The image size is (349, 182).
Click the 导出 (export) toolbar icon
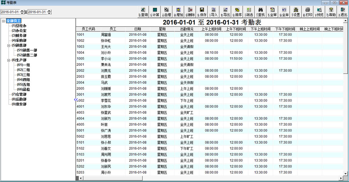click(x=225, y=12)
